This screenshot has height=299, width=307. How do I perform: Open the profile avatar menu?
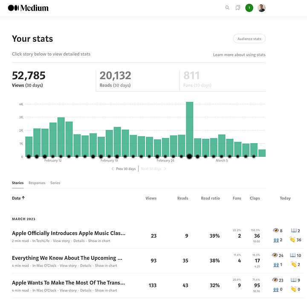click(261, 8)
